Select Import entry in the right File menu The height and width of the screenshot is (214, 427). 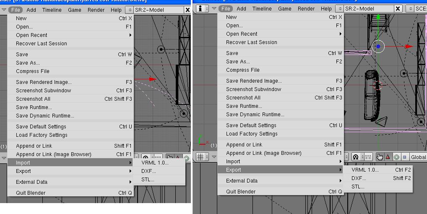pos(281,162)
